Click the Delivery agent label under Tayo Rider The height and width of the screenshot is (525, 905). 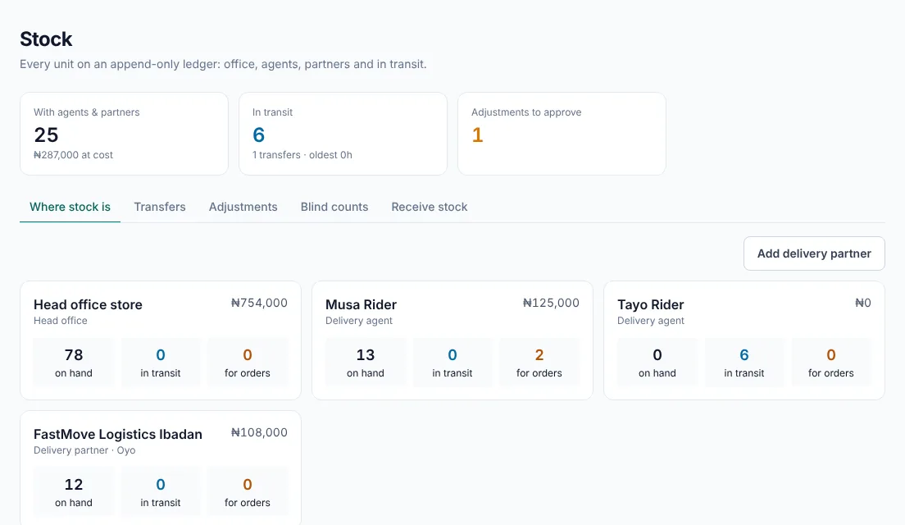pyautogui.click(x=651, y=321)
